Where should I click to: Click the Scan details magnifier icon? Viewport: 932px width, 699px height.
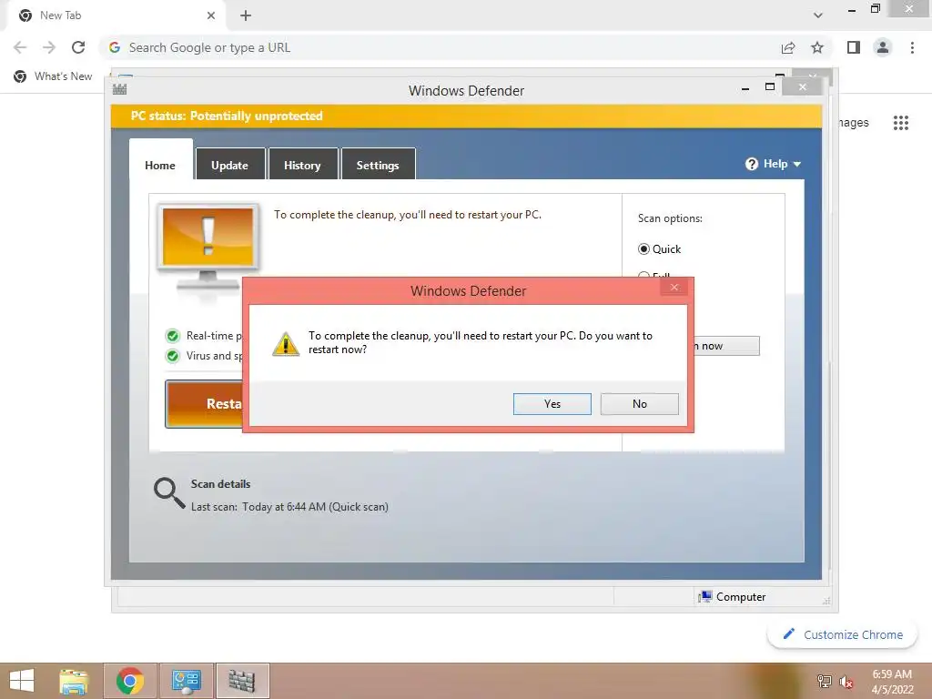[x=169, y=492]
